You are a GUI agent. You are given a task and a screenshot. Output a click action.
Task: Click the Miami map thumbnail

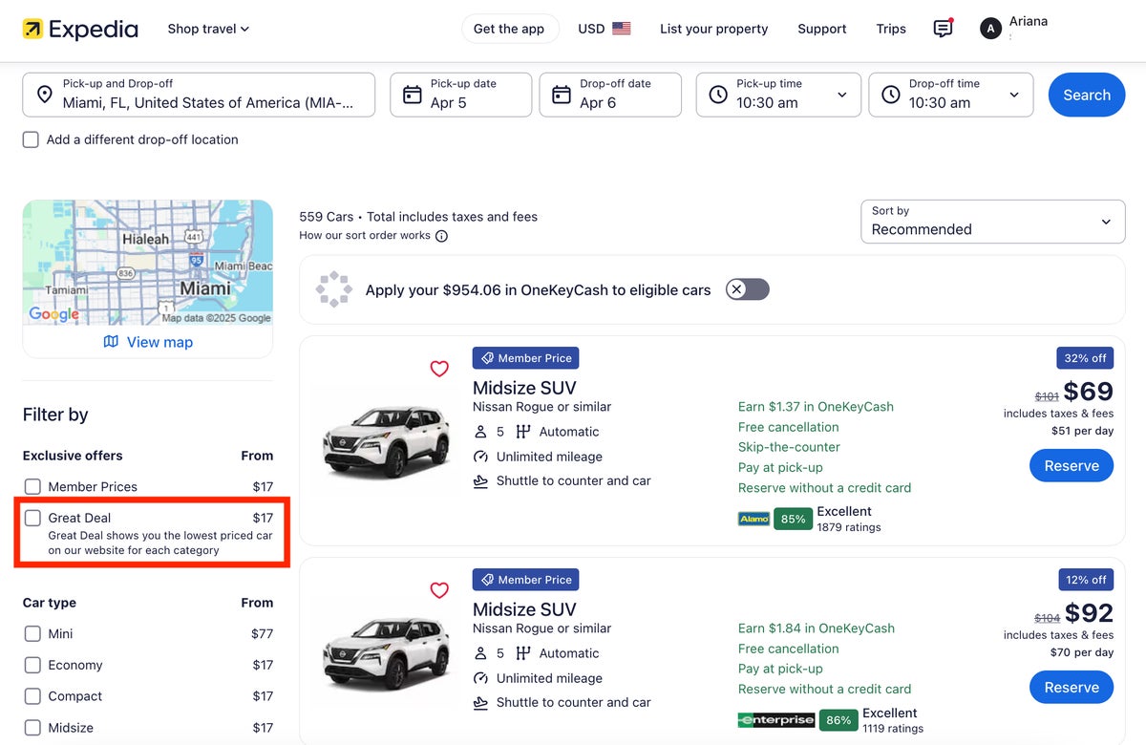pos(148,263)
